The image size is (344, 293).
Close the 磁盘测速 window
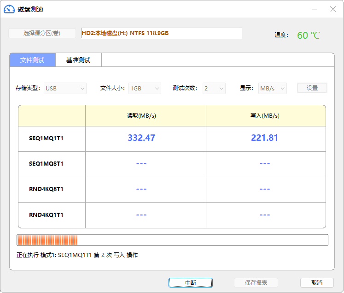(333, 9)
